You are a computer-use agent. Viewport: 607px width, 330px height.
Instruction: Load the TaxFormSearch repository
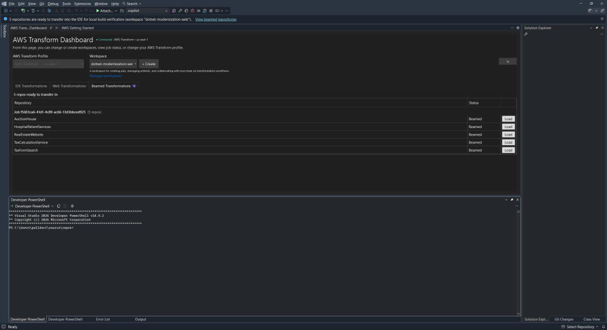pyautogui.click(x=508, y=150)
